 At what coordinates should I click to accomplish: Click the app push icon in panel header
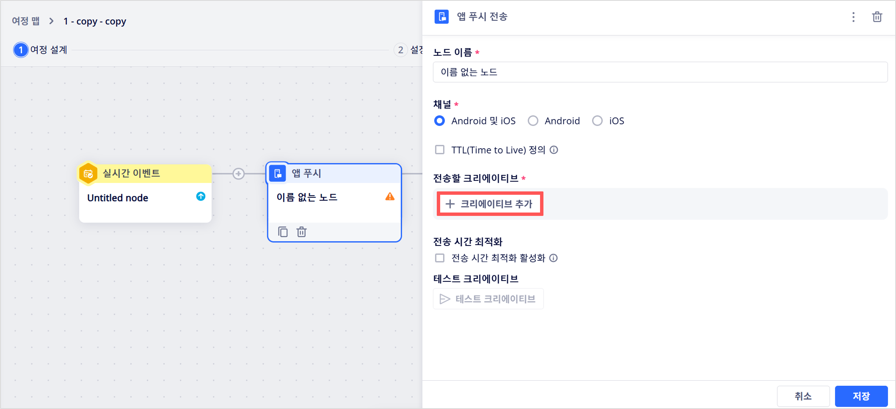(x=441, y=17)
